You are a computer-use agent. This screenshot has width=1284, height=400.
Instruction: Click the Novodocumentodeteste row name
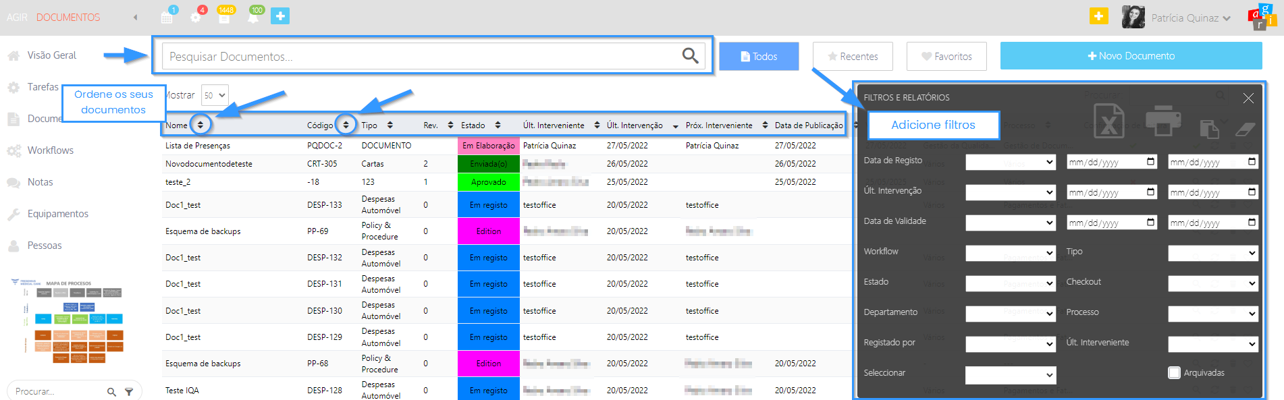click(x=209, y=164)
